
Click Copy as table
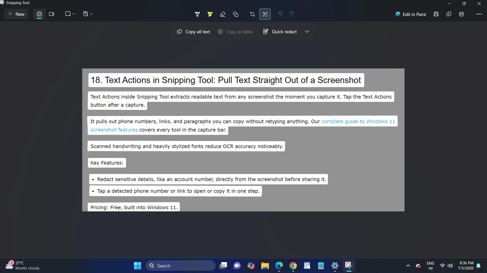(x=235, y=31)
